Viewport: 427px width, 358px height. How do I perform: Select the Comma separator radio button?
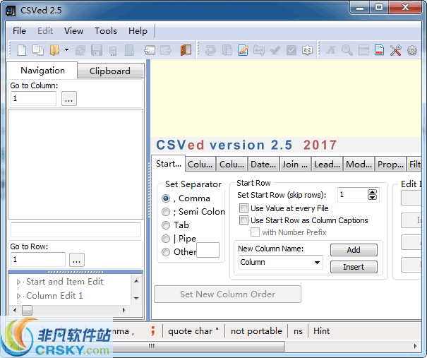(166, 198)
